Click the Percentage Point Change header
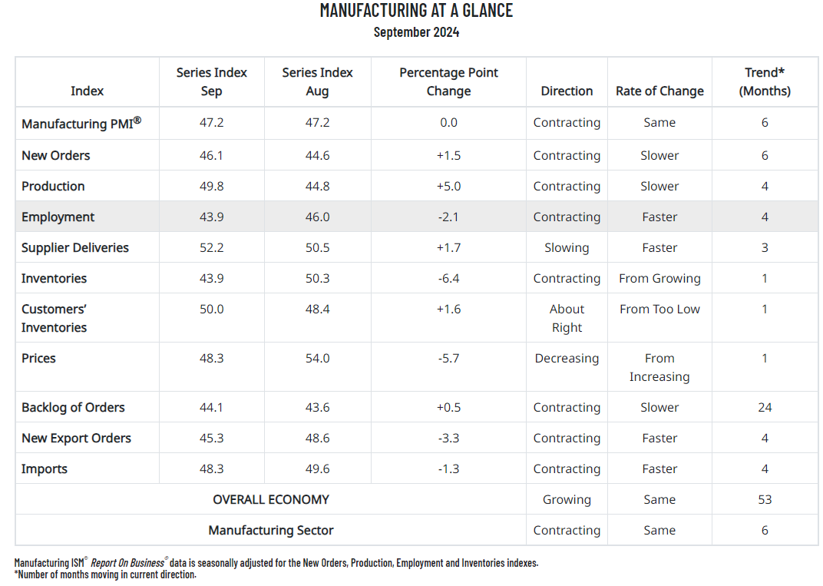This screenshot has height=586, width=823. point(448,81)
